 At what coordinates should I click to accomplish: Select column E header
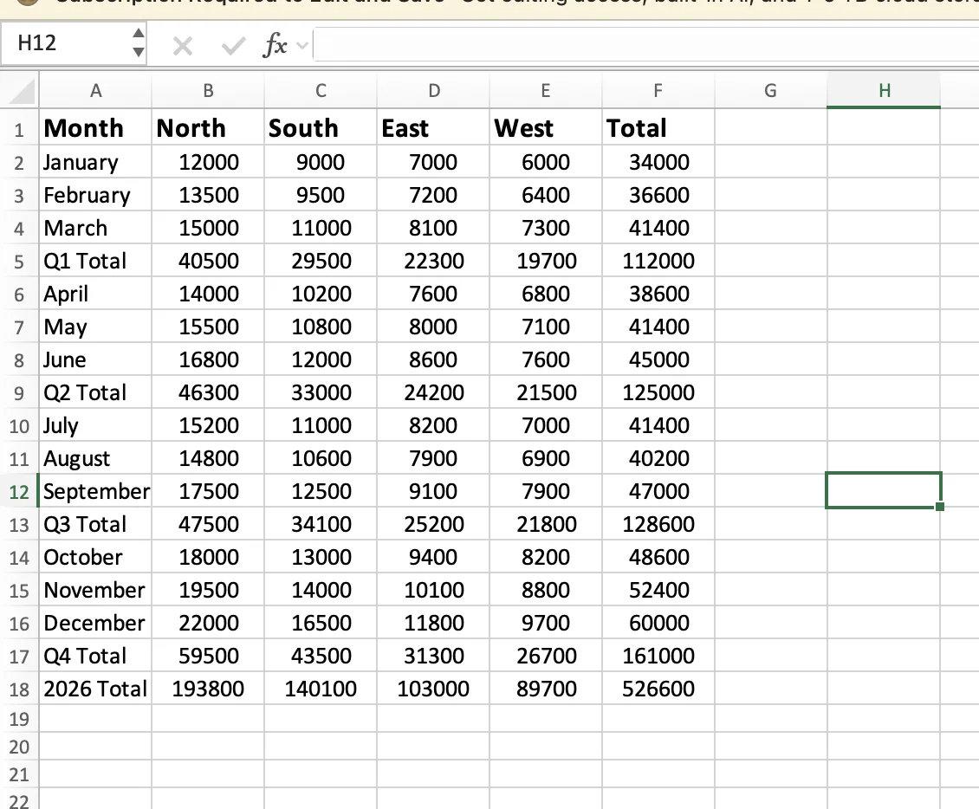click(x=546, y=91)
